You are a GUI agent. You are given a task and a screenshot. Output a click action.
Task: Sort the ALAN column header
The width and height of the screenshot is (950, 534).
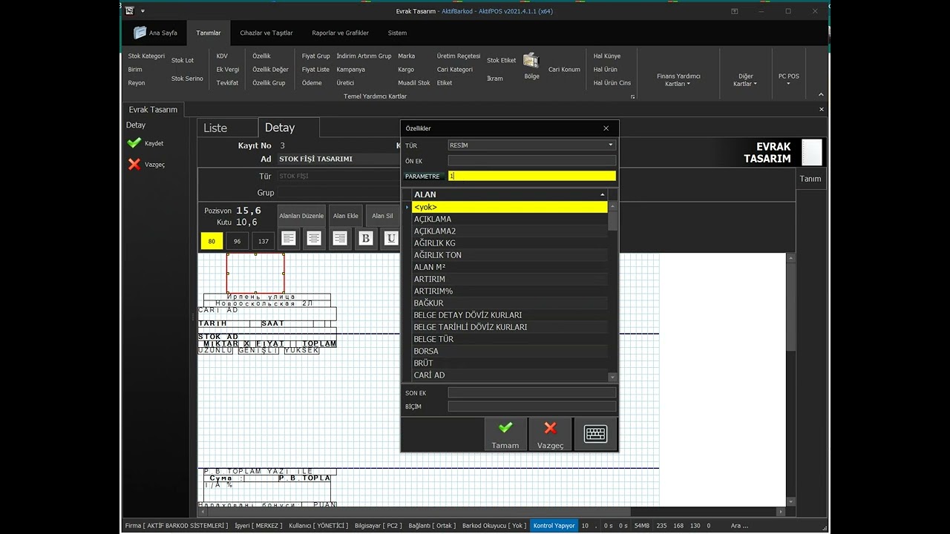509,194
